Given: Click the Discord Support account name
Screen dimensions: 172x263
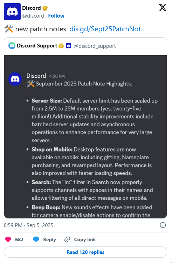Looking at the screenshot, I should click(37, 46).
